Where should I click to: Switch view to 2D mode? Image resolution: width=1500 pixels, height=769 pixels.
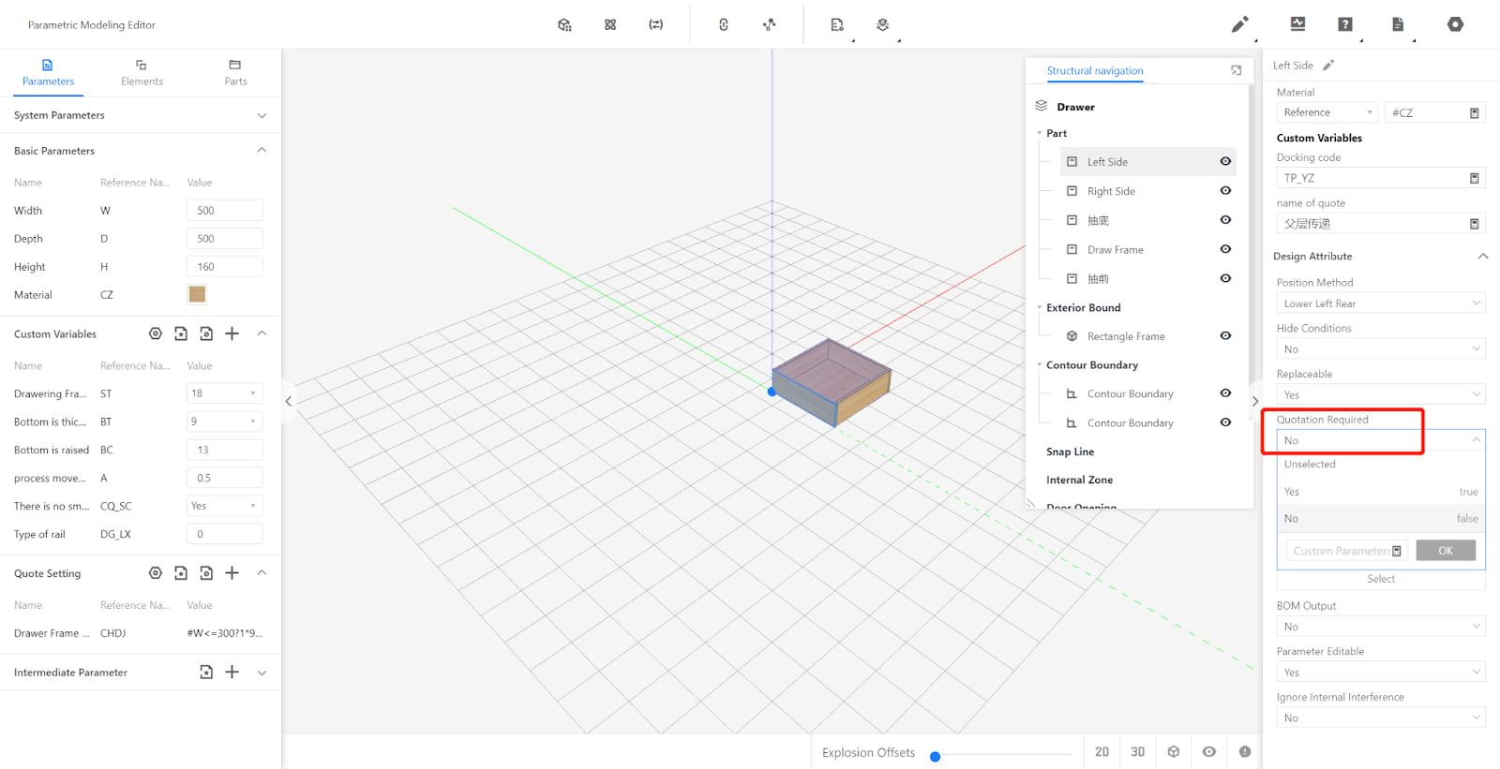pyautogui.click(x=1102, y=752)
